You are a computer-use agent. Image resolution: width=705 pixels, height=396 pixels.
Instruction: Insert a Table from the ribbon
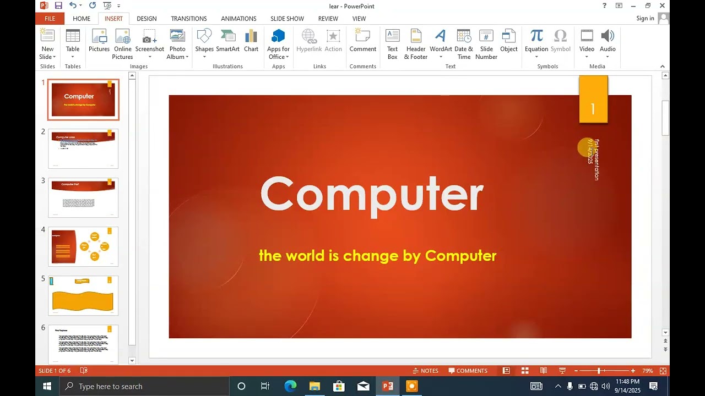tap(73, 44)
